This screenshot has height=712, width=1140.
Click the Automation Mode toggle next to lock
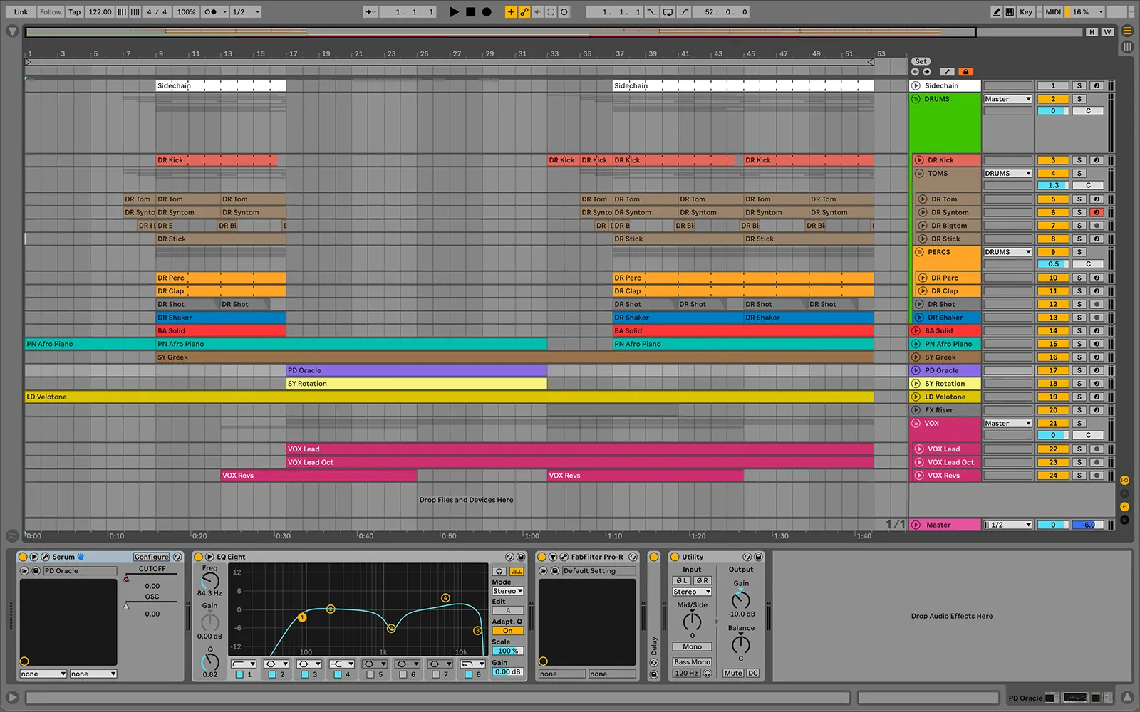pos(947,71)
